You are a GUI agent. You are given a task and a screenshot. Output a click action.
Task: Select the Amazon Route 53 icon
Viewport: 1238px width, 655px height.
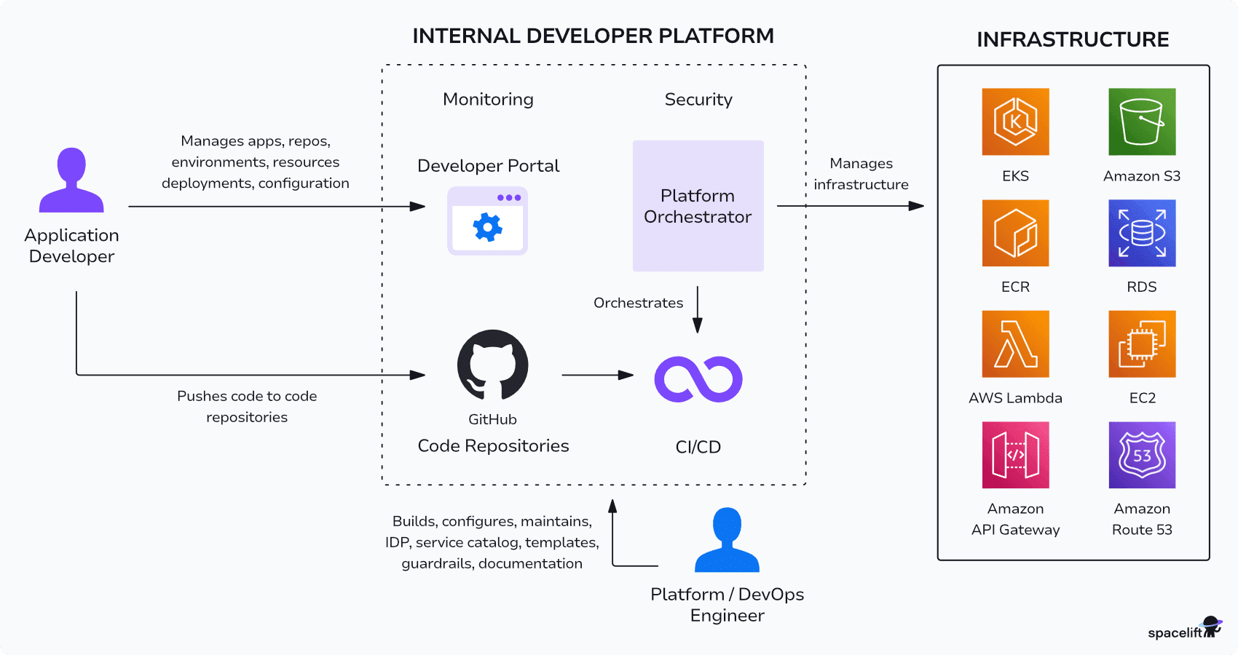point(1141,456)
